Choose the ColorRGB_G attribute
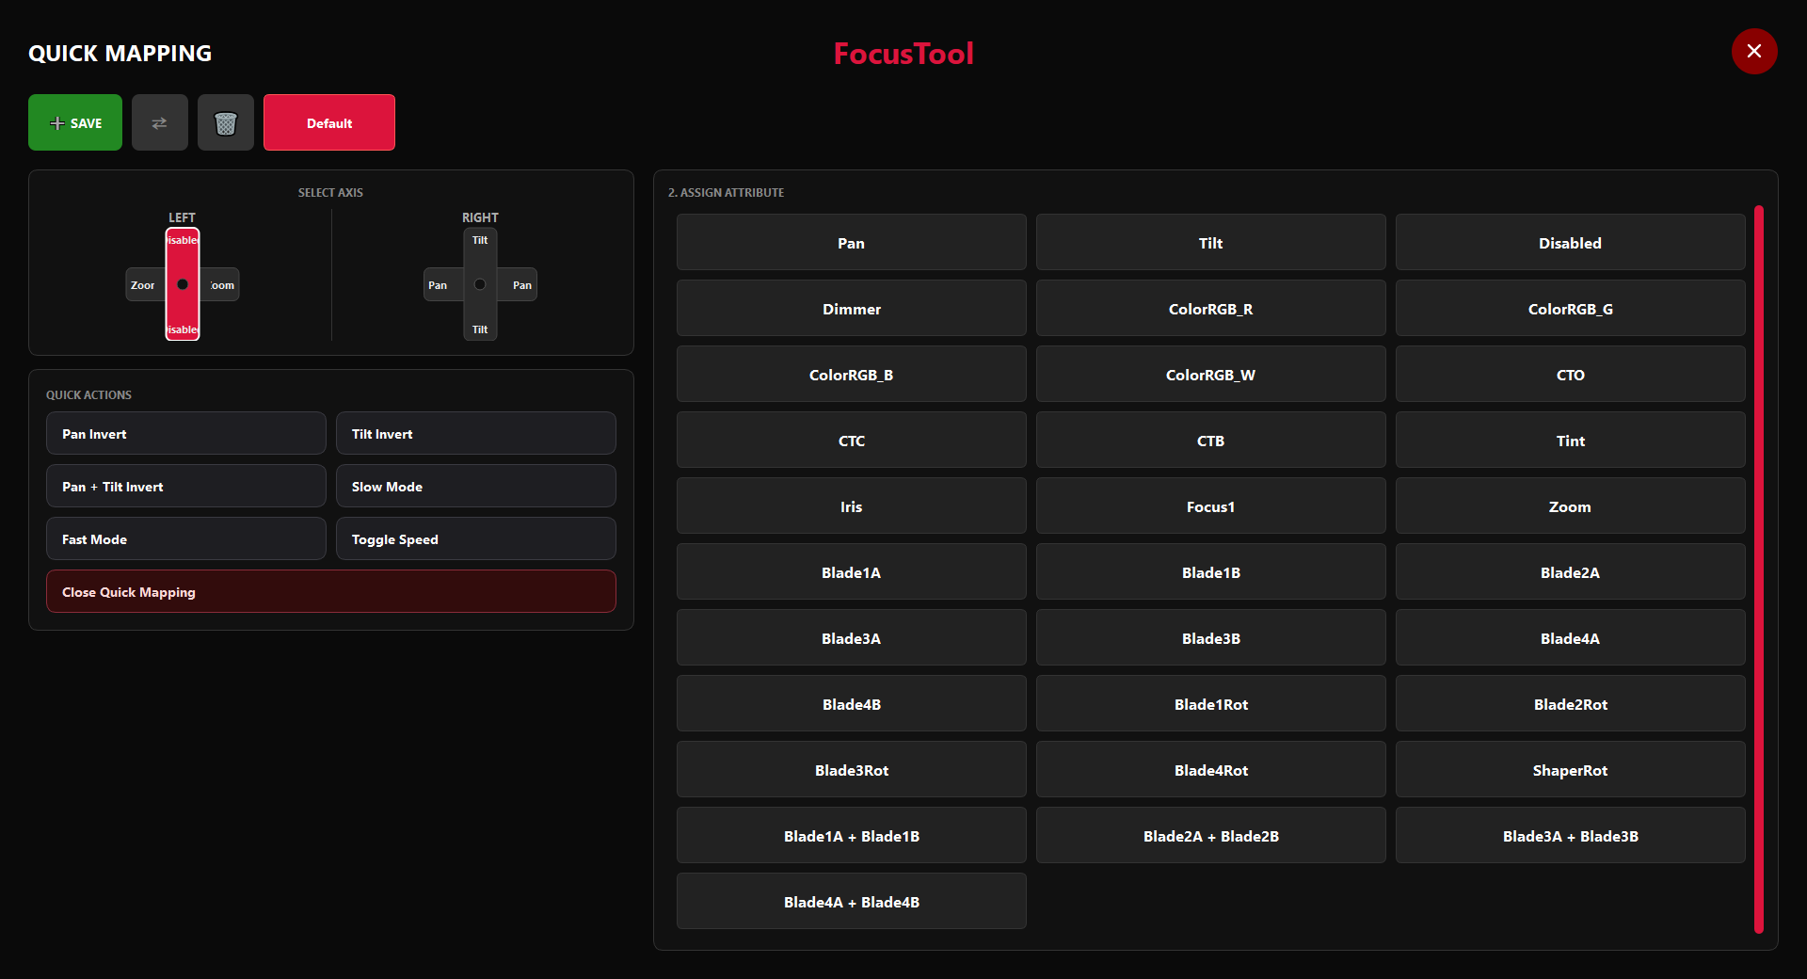The height and width of the screenshot is (979, 1807). point(1571,308)
